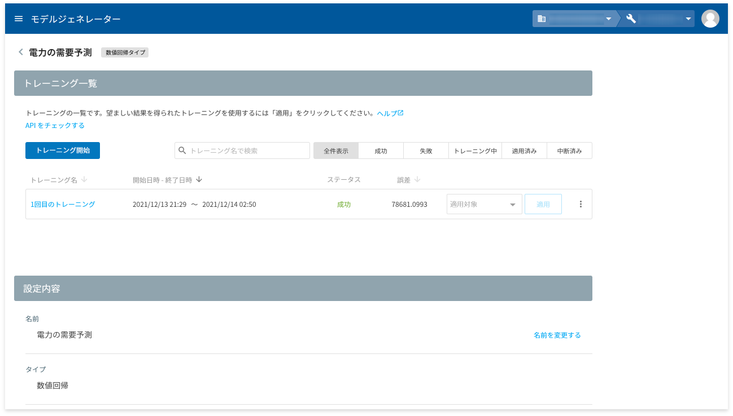Click the user avatar icon
This screenshot has height=416, width=733.
(x=710, y=19)
